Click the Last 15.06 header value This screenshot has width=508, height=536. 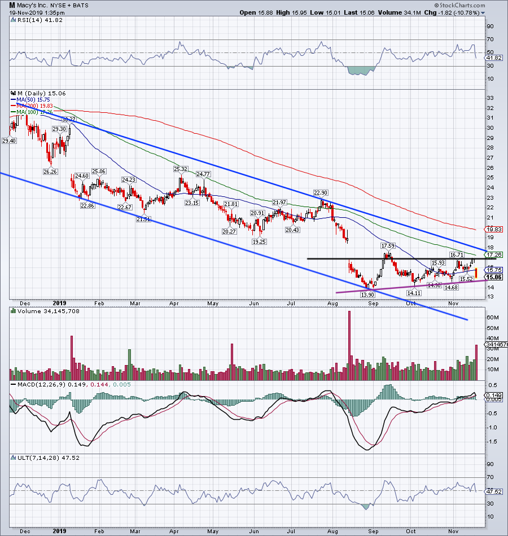click(359, 12)
